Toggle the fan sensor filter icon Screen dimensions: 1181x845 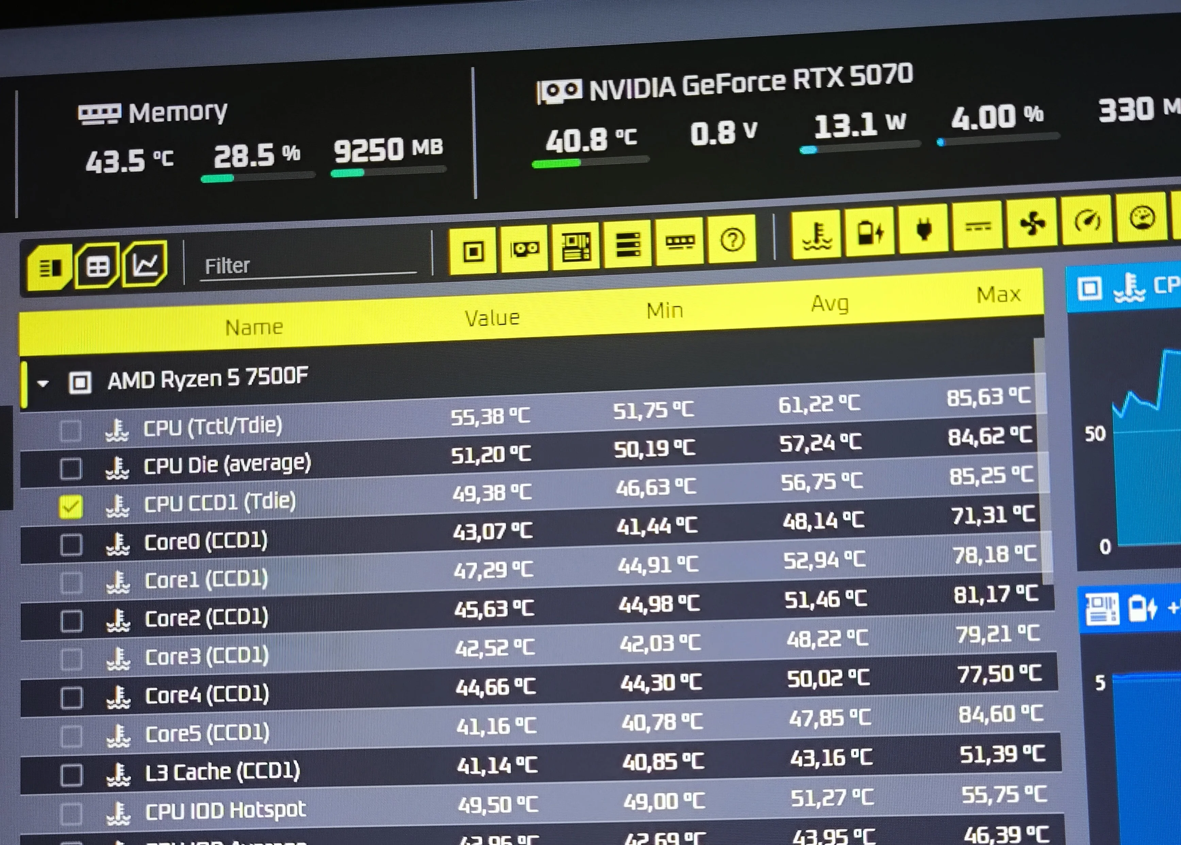pos(1032,223)
